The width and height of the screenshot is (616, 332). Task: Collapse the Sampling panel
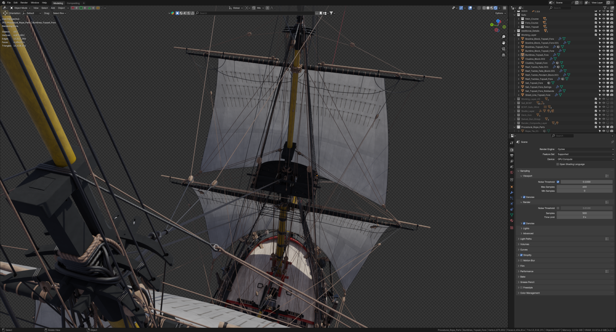point(519,171)
